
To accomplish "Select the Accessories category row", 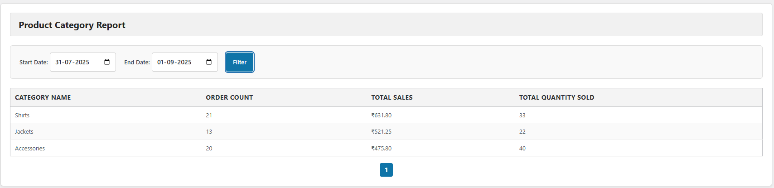I will click(386, 148).
